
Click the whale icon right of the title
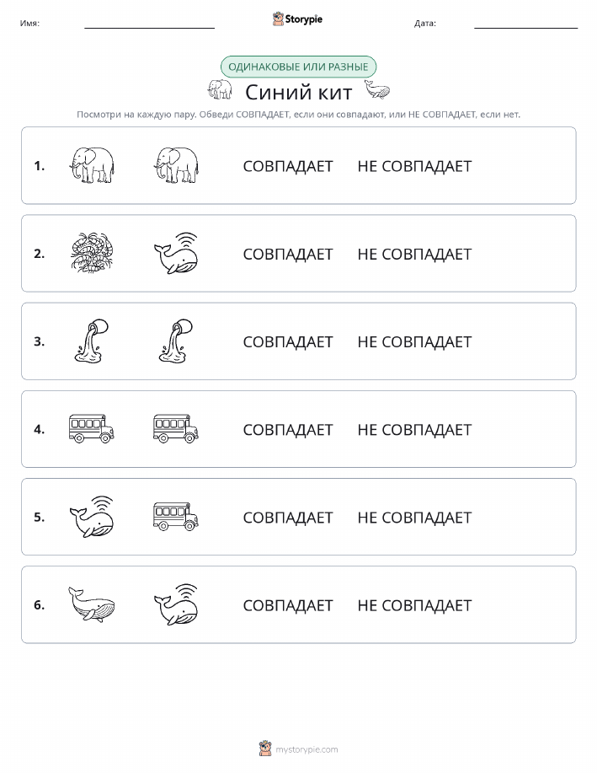pyautogui.click(x=377, y=89)
